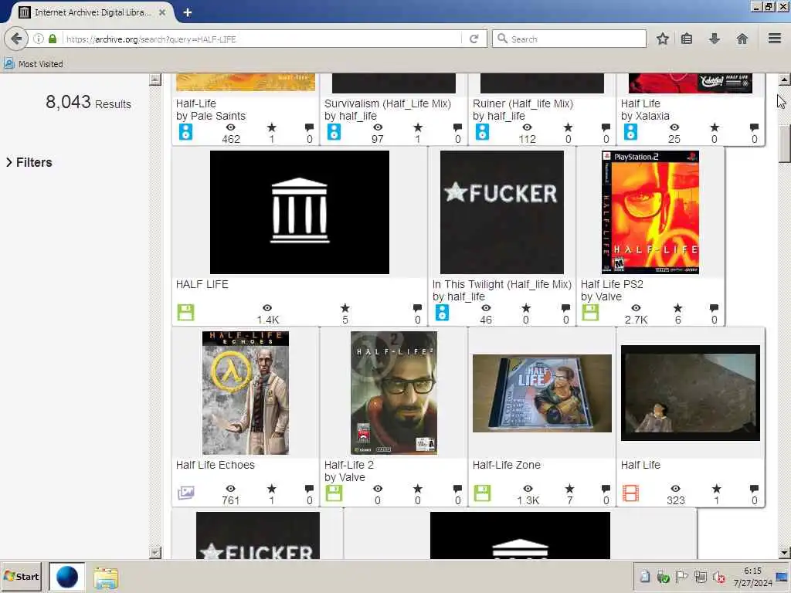Click the audio icon under Half Life by Xalaxia

(x=630, y=132)
